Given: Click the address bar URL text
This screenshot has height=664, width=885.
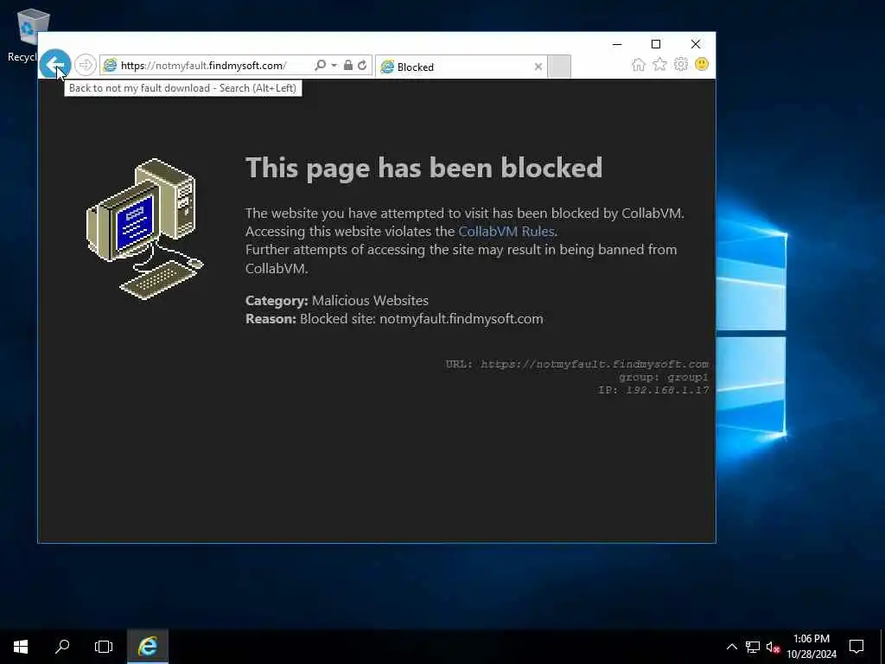Looking at the screenshot, I should (203, 66).
